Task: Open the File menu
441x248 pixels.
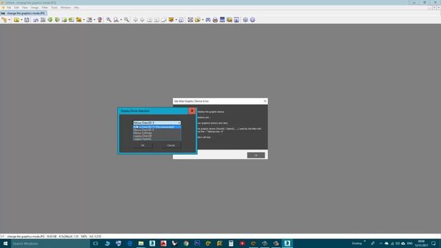Action: 9,8
